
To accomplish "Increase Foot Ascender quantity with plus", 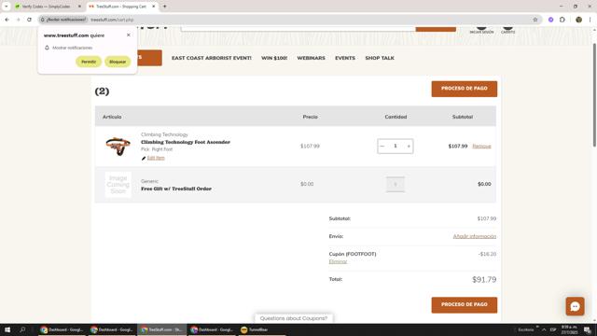I will (409, 146).
